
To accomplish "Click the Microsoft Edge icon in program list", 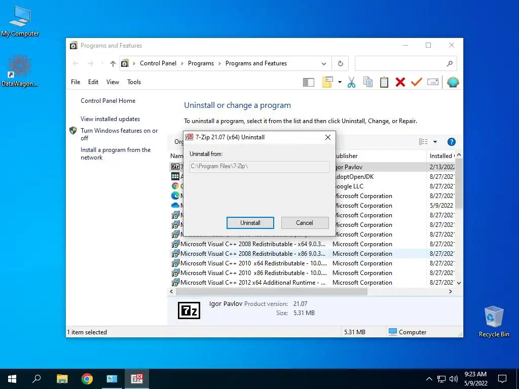I will pos(175,196).
